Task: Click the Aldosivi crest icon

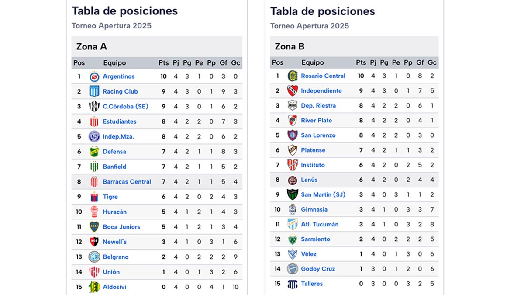Action: (94, 287)
